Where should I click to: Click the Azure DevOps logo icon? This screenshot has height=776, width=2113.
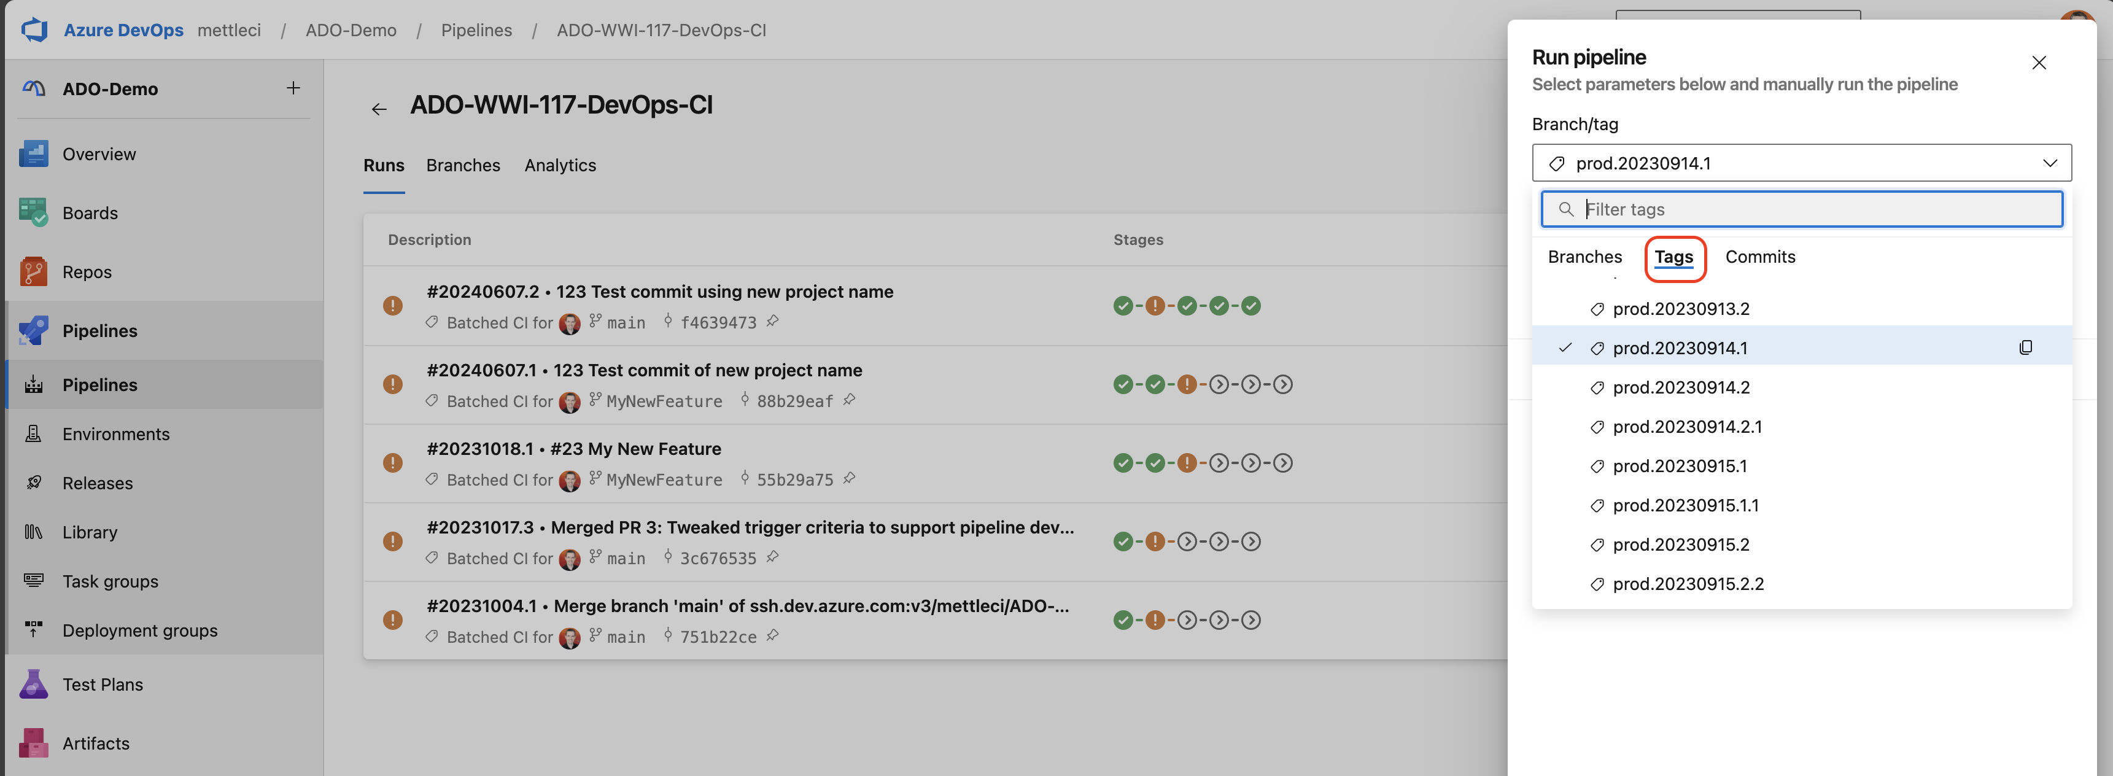(x=34, y=30)
